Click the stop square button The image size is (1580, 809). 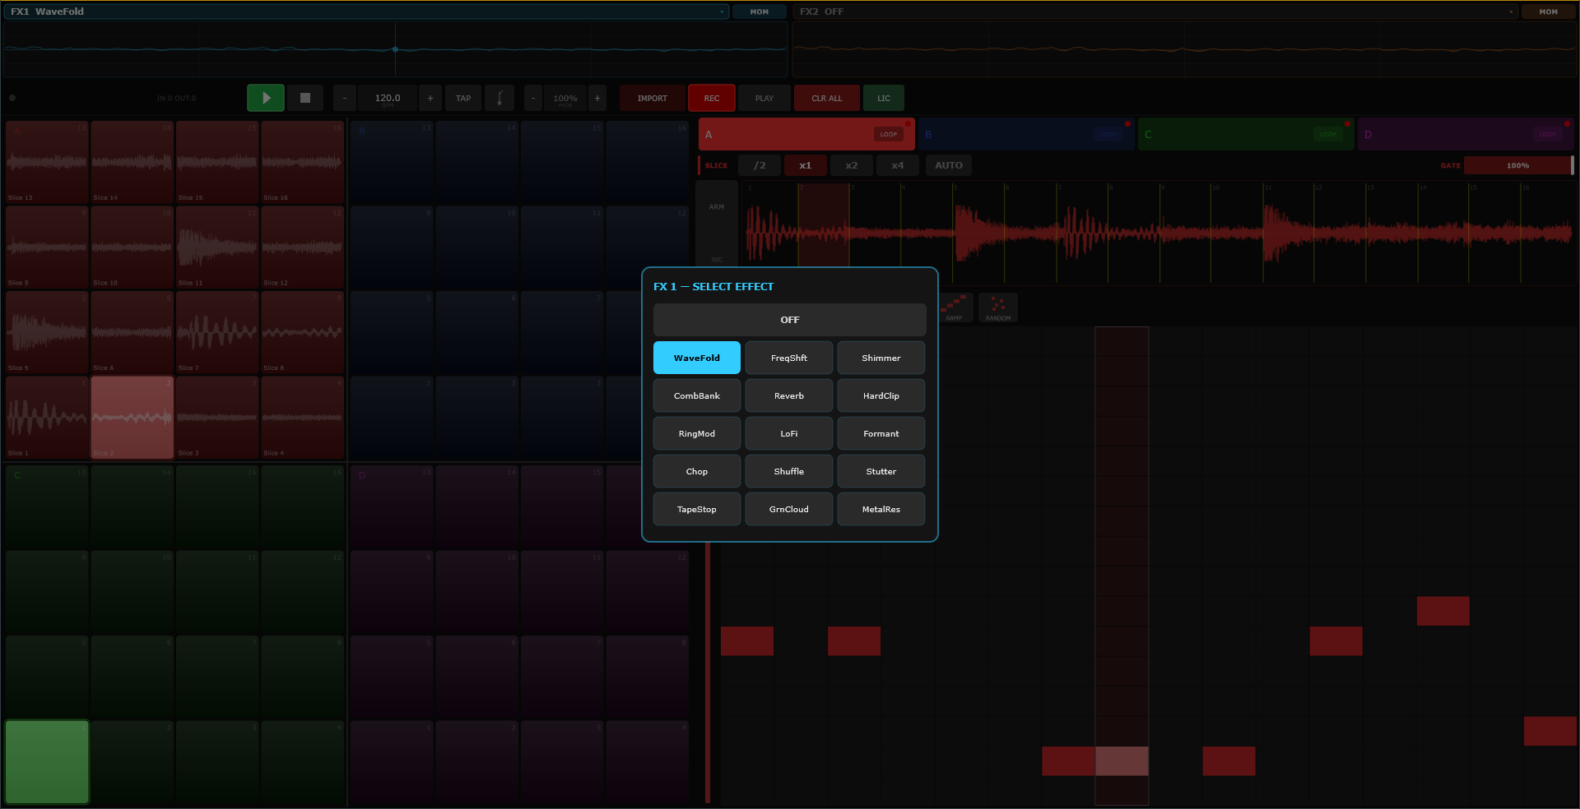pyautogui.click(x=305, y=98)
